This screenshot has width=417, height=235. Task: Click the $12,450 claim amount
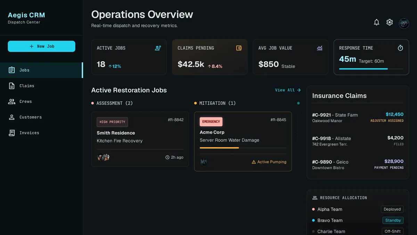pos(394,114)
